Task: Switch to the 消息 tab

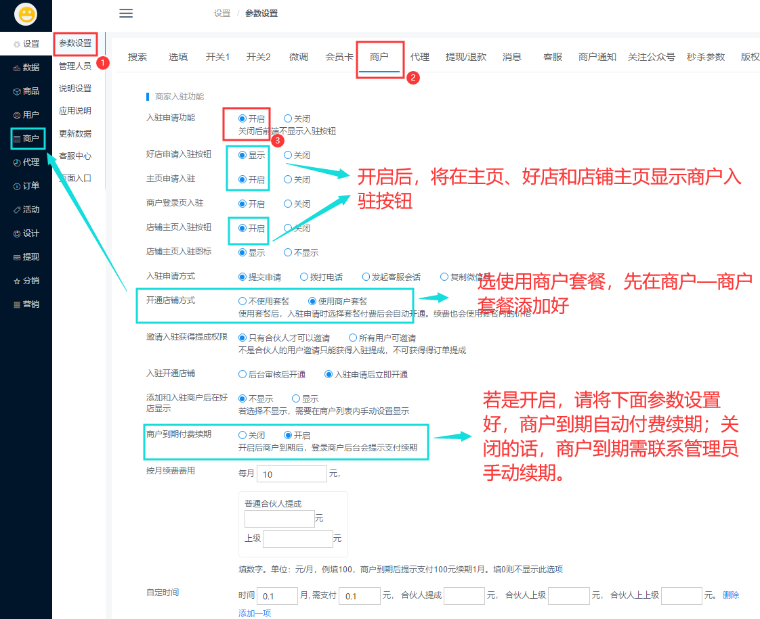Action: (x=512, y=57)
